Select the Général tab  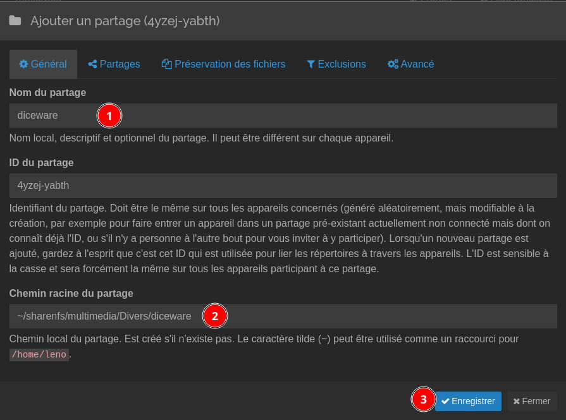43,64
